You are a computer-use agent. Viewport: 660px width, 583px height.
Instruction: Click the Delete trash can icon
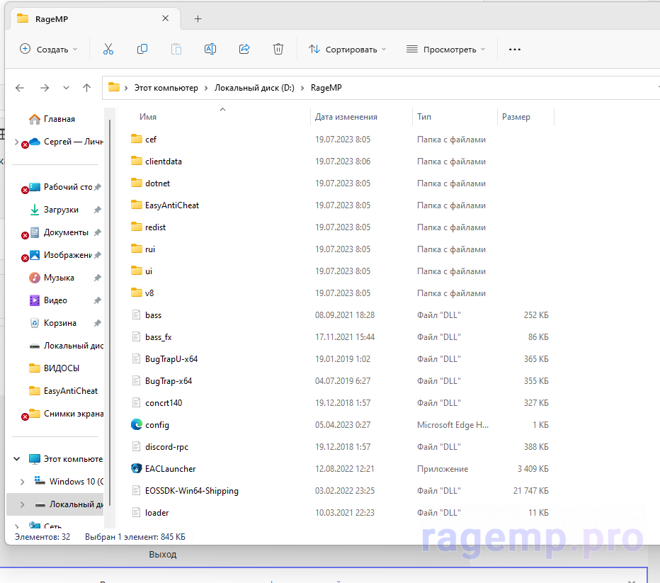tap(278, 49)
